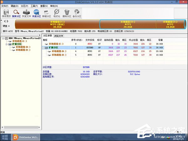Collapse the HD0 VMware disk tree node
The width and height of the screenshot is (188, 141).
[x=3, y=38]
